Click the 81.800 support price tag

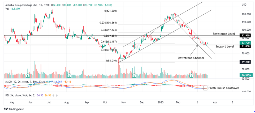point(245,47)
